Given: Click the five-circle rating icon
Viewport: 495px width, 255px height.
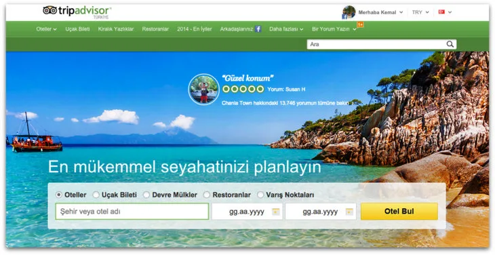Looking at the screenshot, I should click(243, 90).
